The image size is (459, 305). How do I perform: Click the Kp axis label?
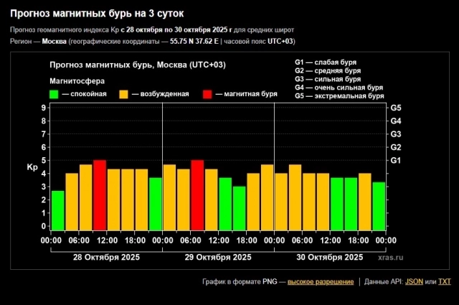32,167
